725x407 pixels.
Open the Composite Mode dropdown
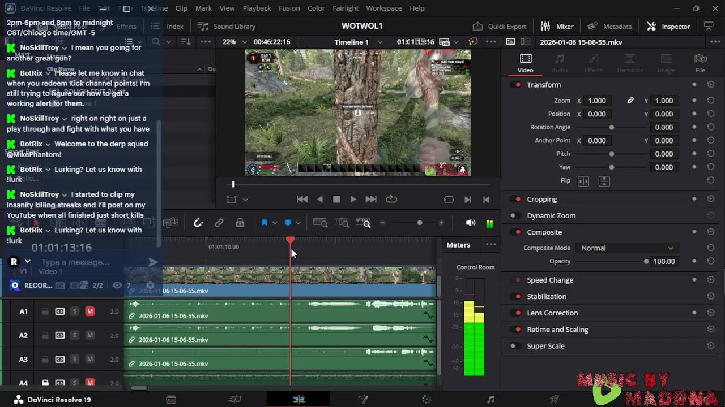(x=626, y=248)
